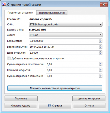110x113 pixels.
Task: Increase 'Сумма открытия с комиссией' via up arrow
Action: point(101,75)
